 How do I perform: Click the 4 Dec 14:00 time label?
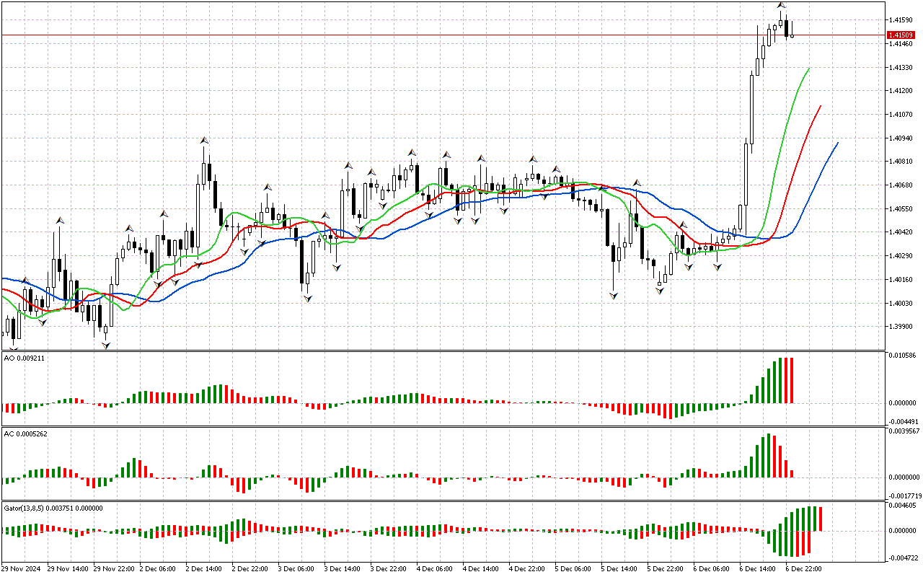point(481,568)
